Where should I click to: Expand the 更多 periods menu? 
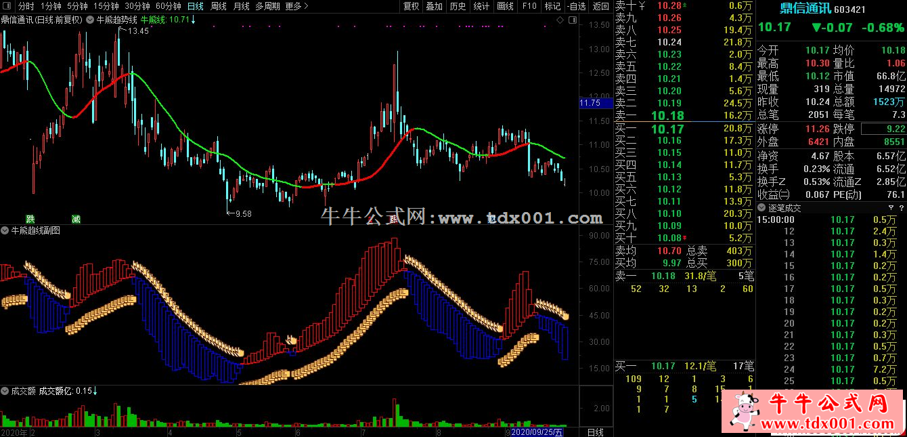click(296, 6)
